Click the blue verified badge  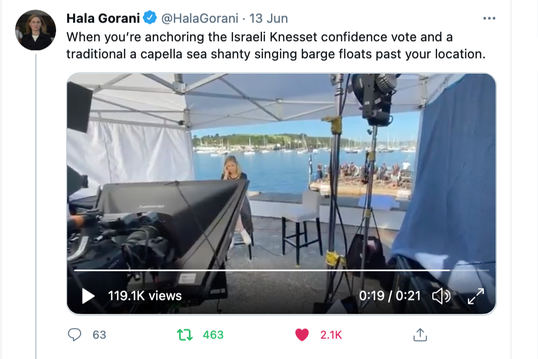pyautogui.click(x=150, y=19)
